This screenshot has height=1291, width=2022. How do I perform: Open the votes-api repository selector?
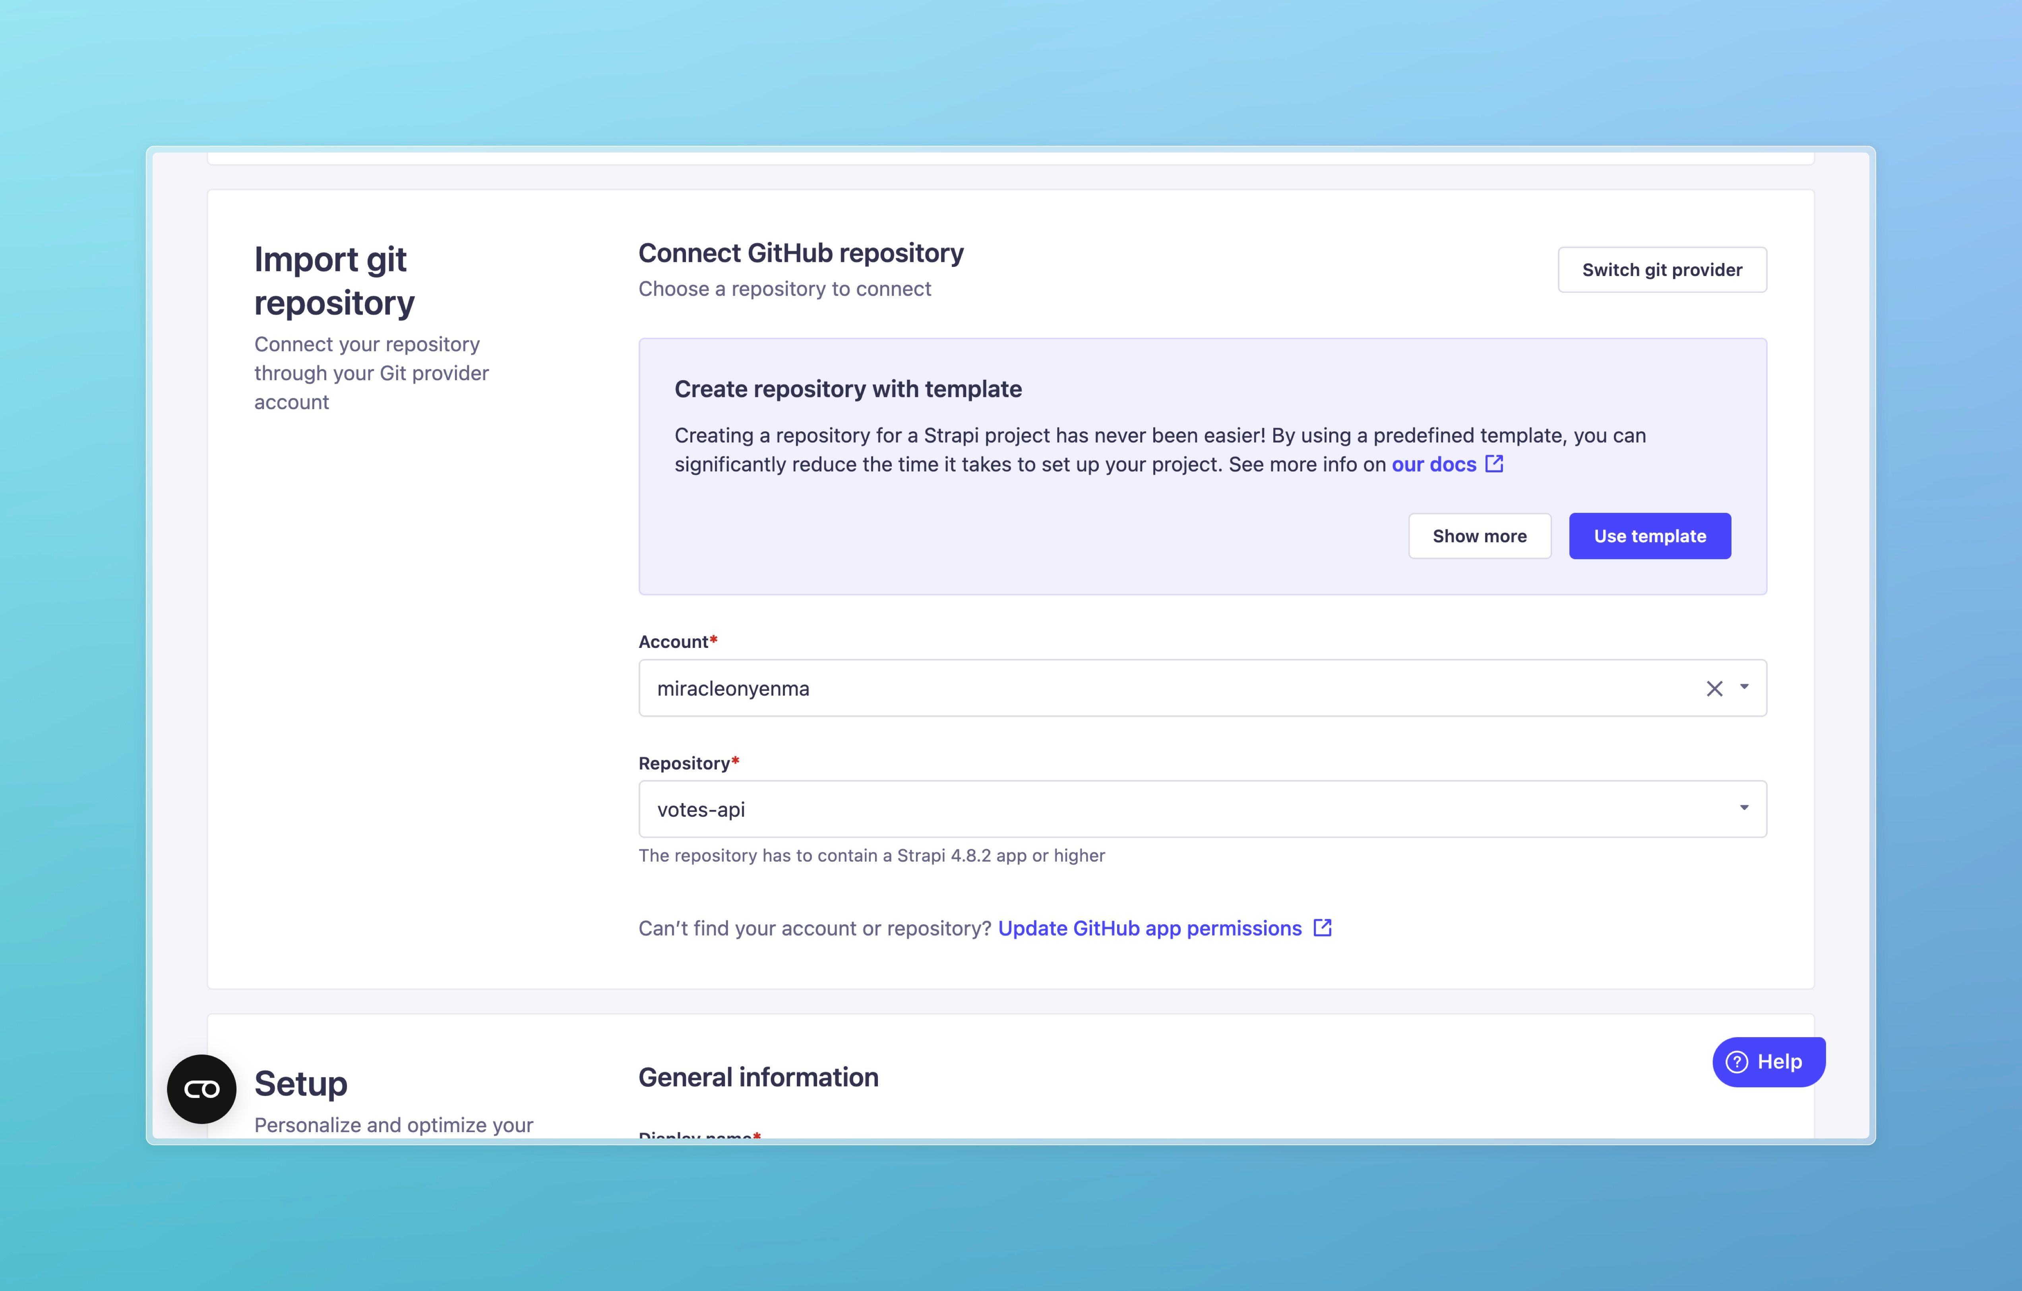pyautogui.click(x=1203, y=809)
